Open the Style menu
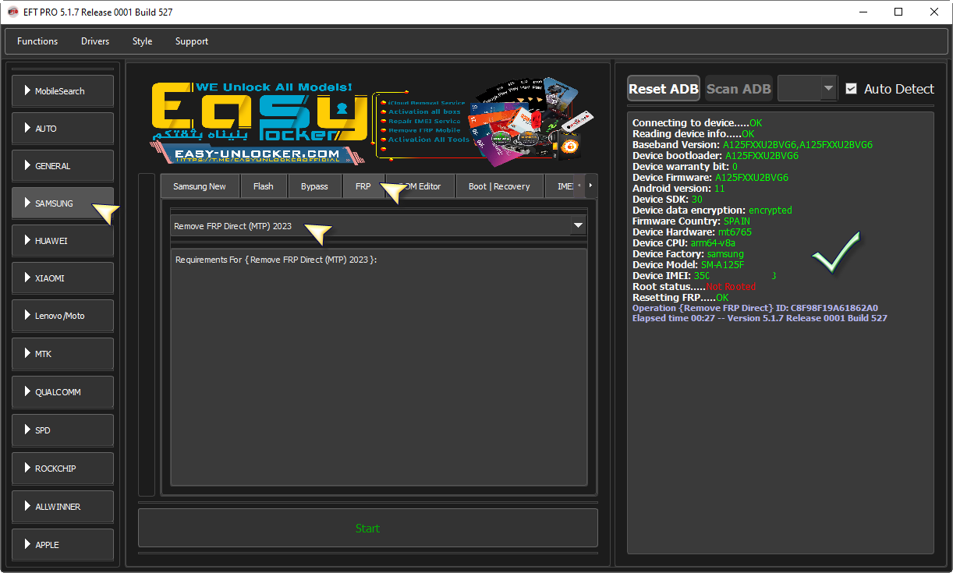 pos(142,41)
